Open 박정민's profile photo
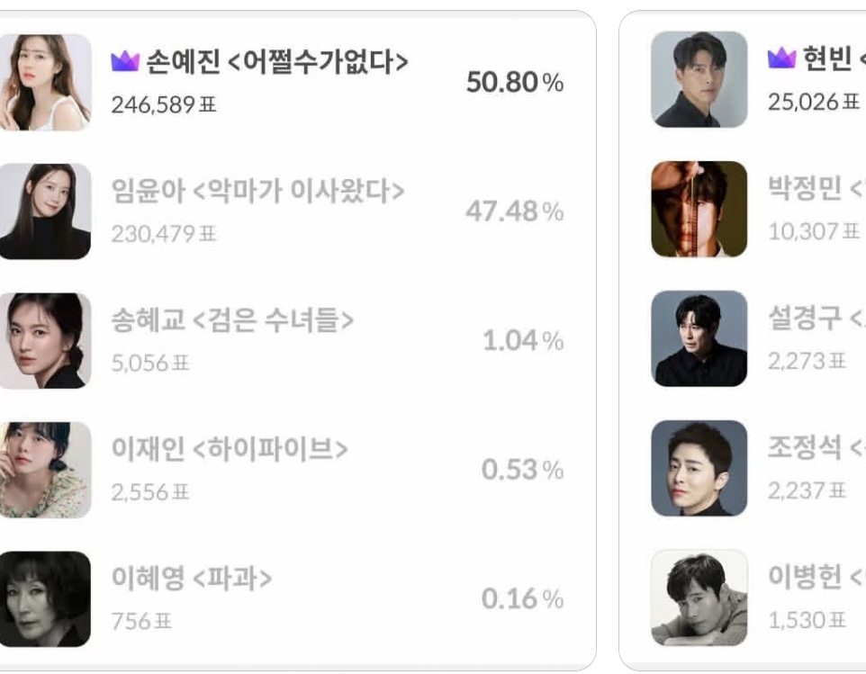Image resolution: width=866 pixels, height=674 pixels. click(698, 208)
